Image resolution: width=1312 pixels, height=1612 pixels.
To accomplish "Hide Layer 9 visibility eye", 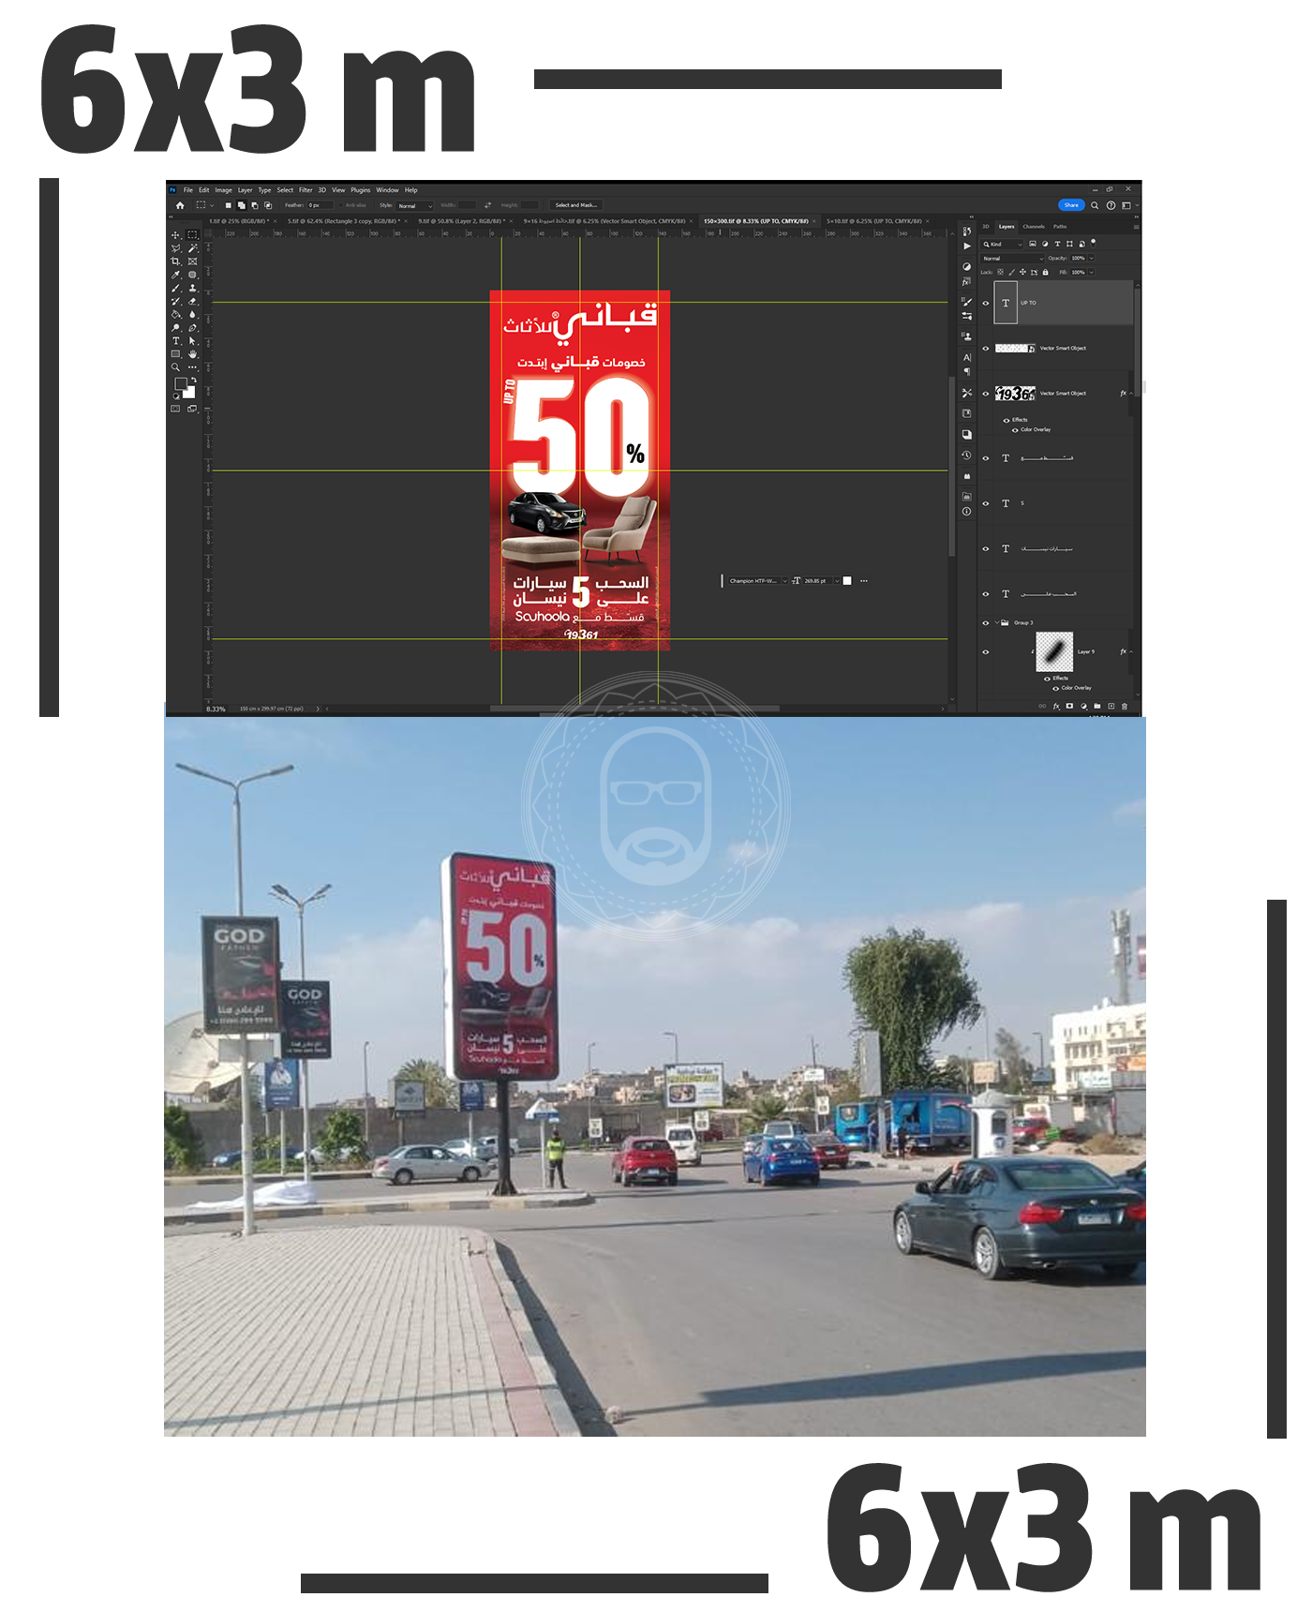I will pos(986,652).
